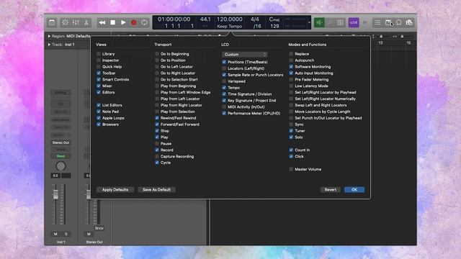461x259 pixels.
Task: Enable the Pause checkbox
Action: (x=157, y=144)
